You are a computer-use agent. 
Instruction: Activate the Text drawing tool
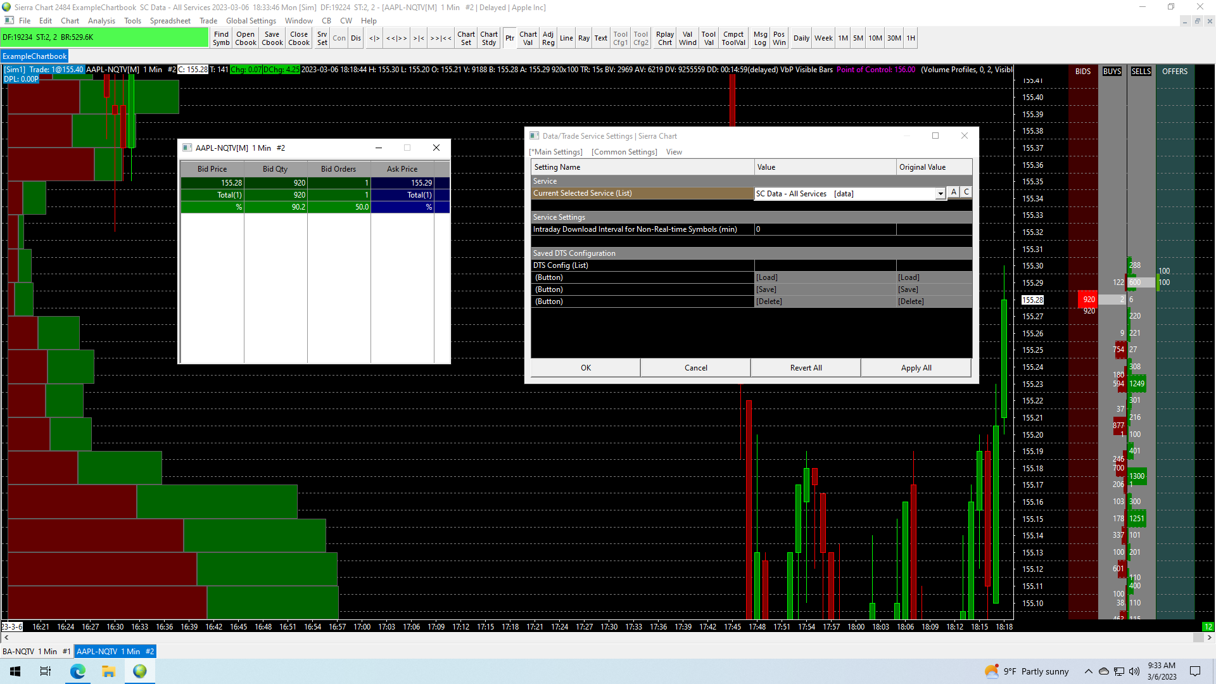click(x=600, y=39)
